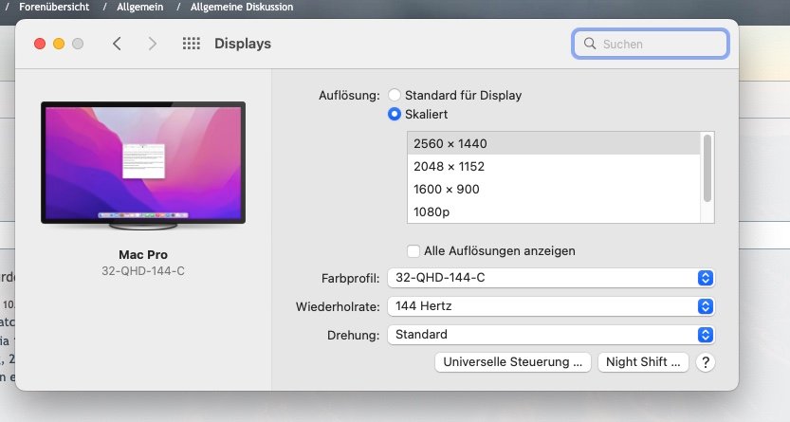
Task: Close the Displays window with red button
Action: pos(40,44)
